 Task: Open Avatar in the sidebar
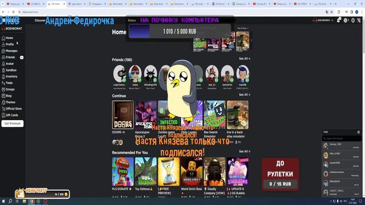pyautogui.click(x=8, y=64)
